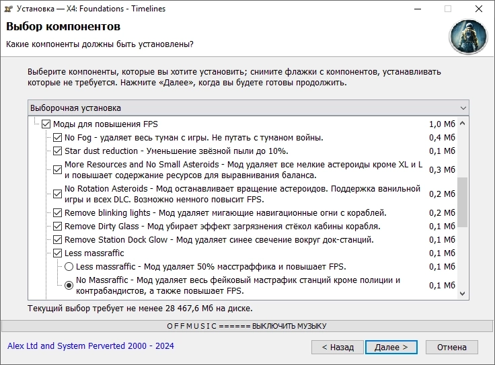Select the Less massraffic 50% radio option
The width and height of the screenshot is (495, 365).
(x=69, y=267)
